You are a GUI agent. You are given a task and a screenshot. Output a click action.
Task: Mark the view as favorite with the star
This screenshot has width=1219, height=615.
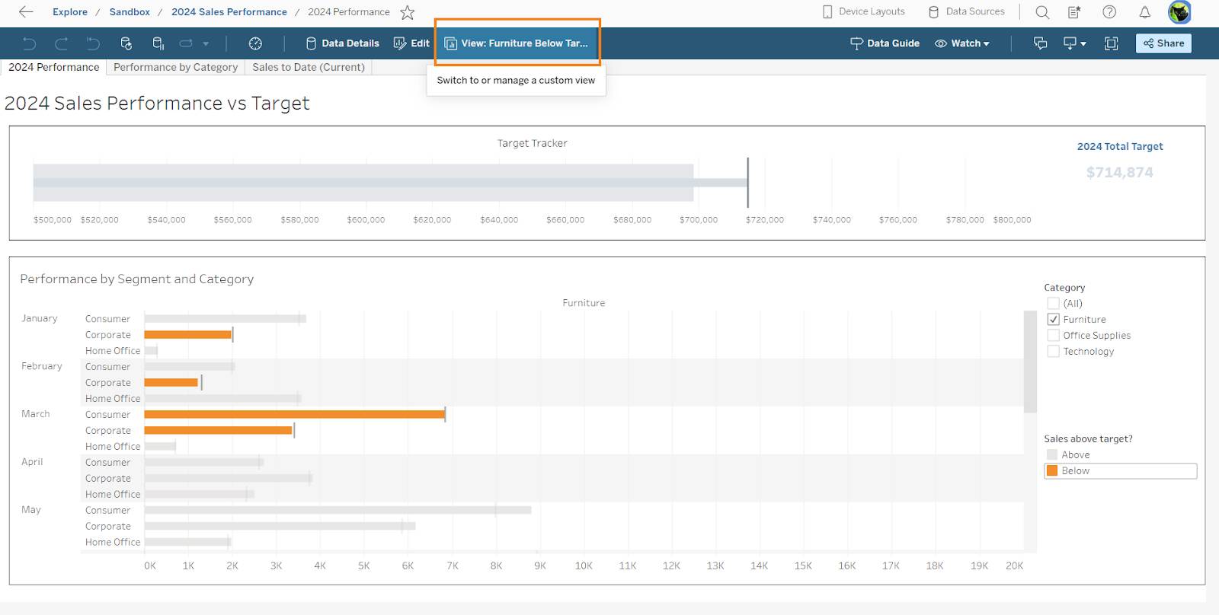pyautogui.click(x=408, y=12)
